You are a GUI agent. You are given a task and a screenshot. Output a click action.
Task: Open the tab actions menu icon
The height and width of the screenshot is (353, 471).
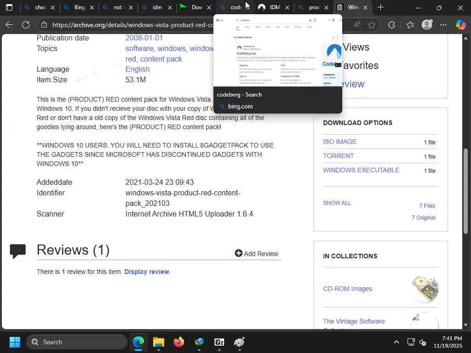point(9,7)
